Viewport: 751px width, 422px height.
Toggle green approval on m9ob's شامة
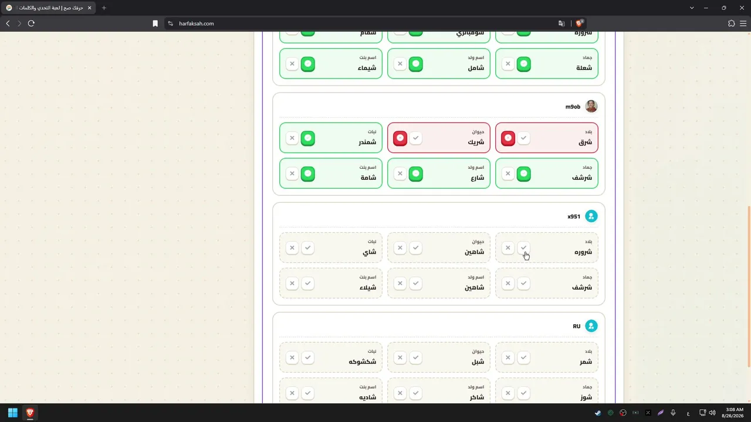(x=308, y=173)
